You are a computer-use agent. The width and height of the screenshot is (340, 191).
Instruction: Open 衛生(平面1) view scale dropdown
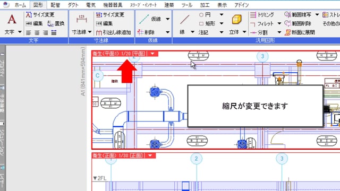(x=152, y=54)
